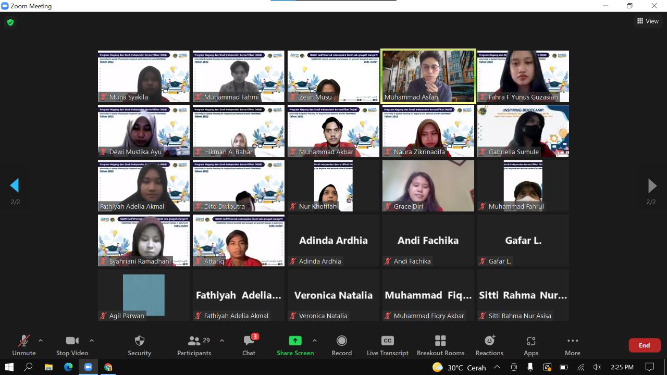This screenshot has width=667, height=375.
Task: Open Live Transcript options
Action: click(x=387, y=345)
